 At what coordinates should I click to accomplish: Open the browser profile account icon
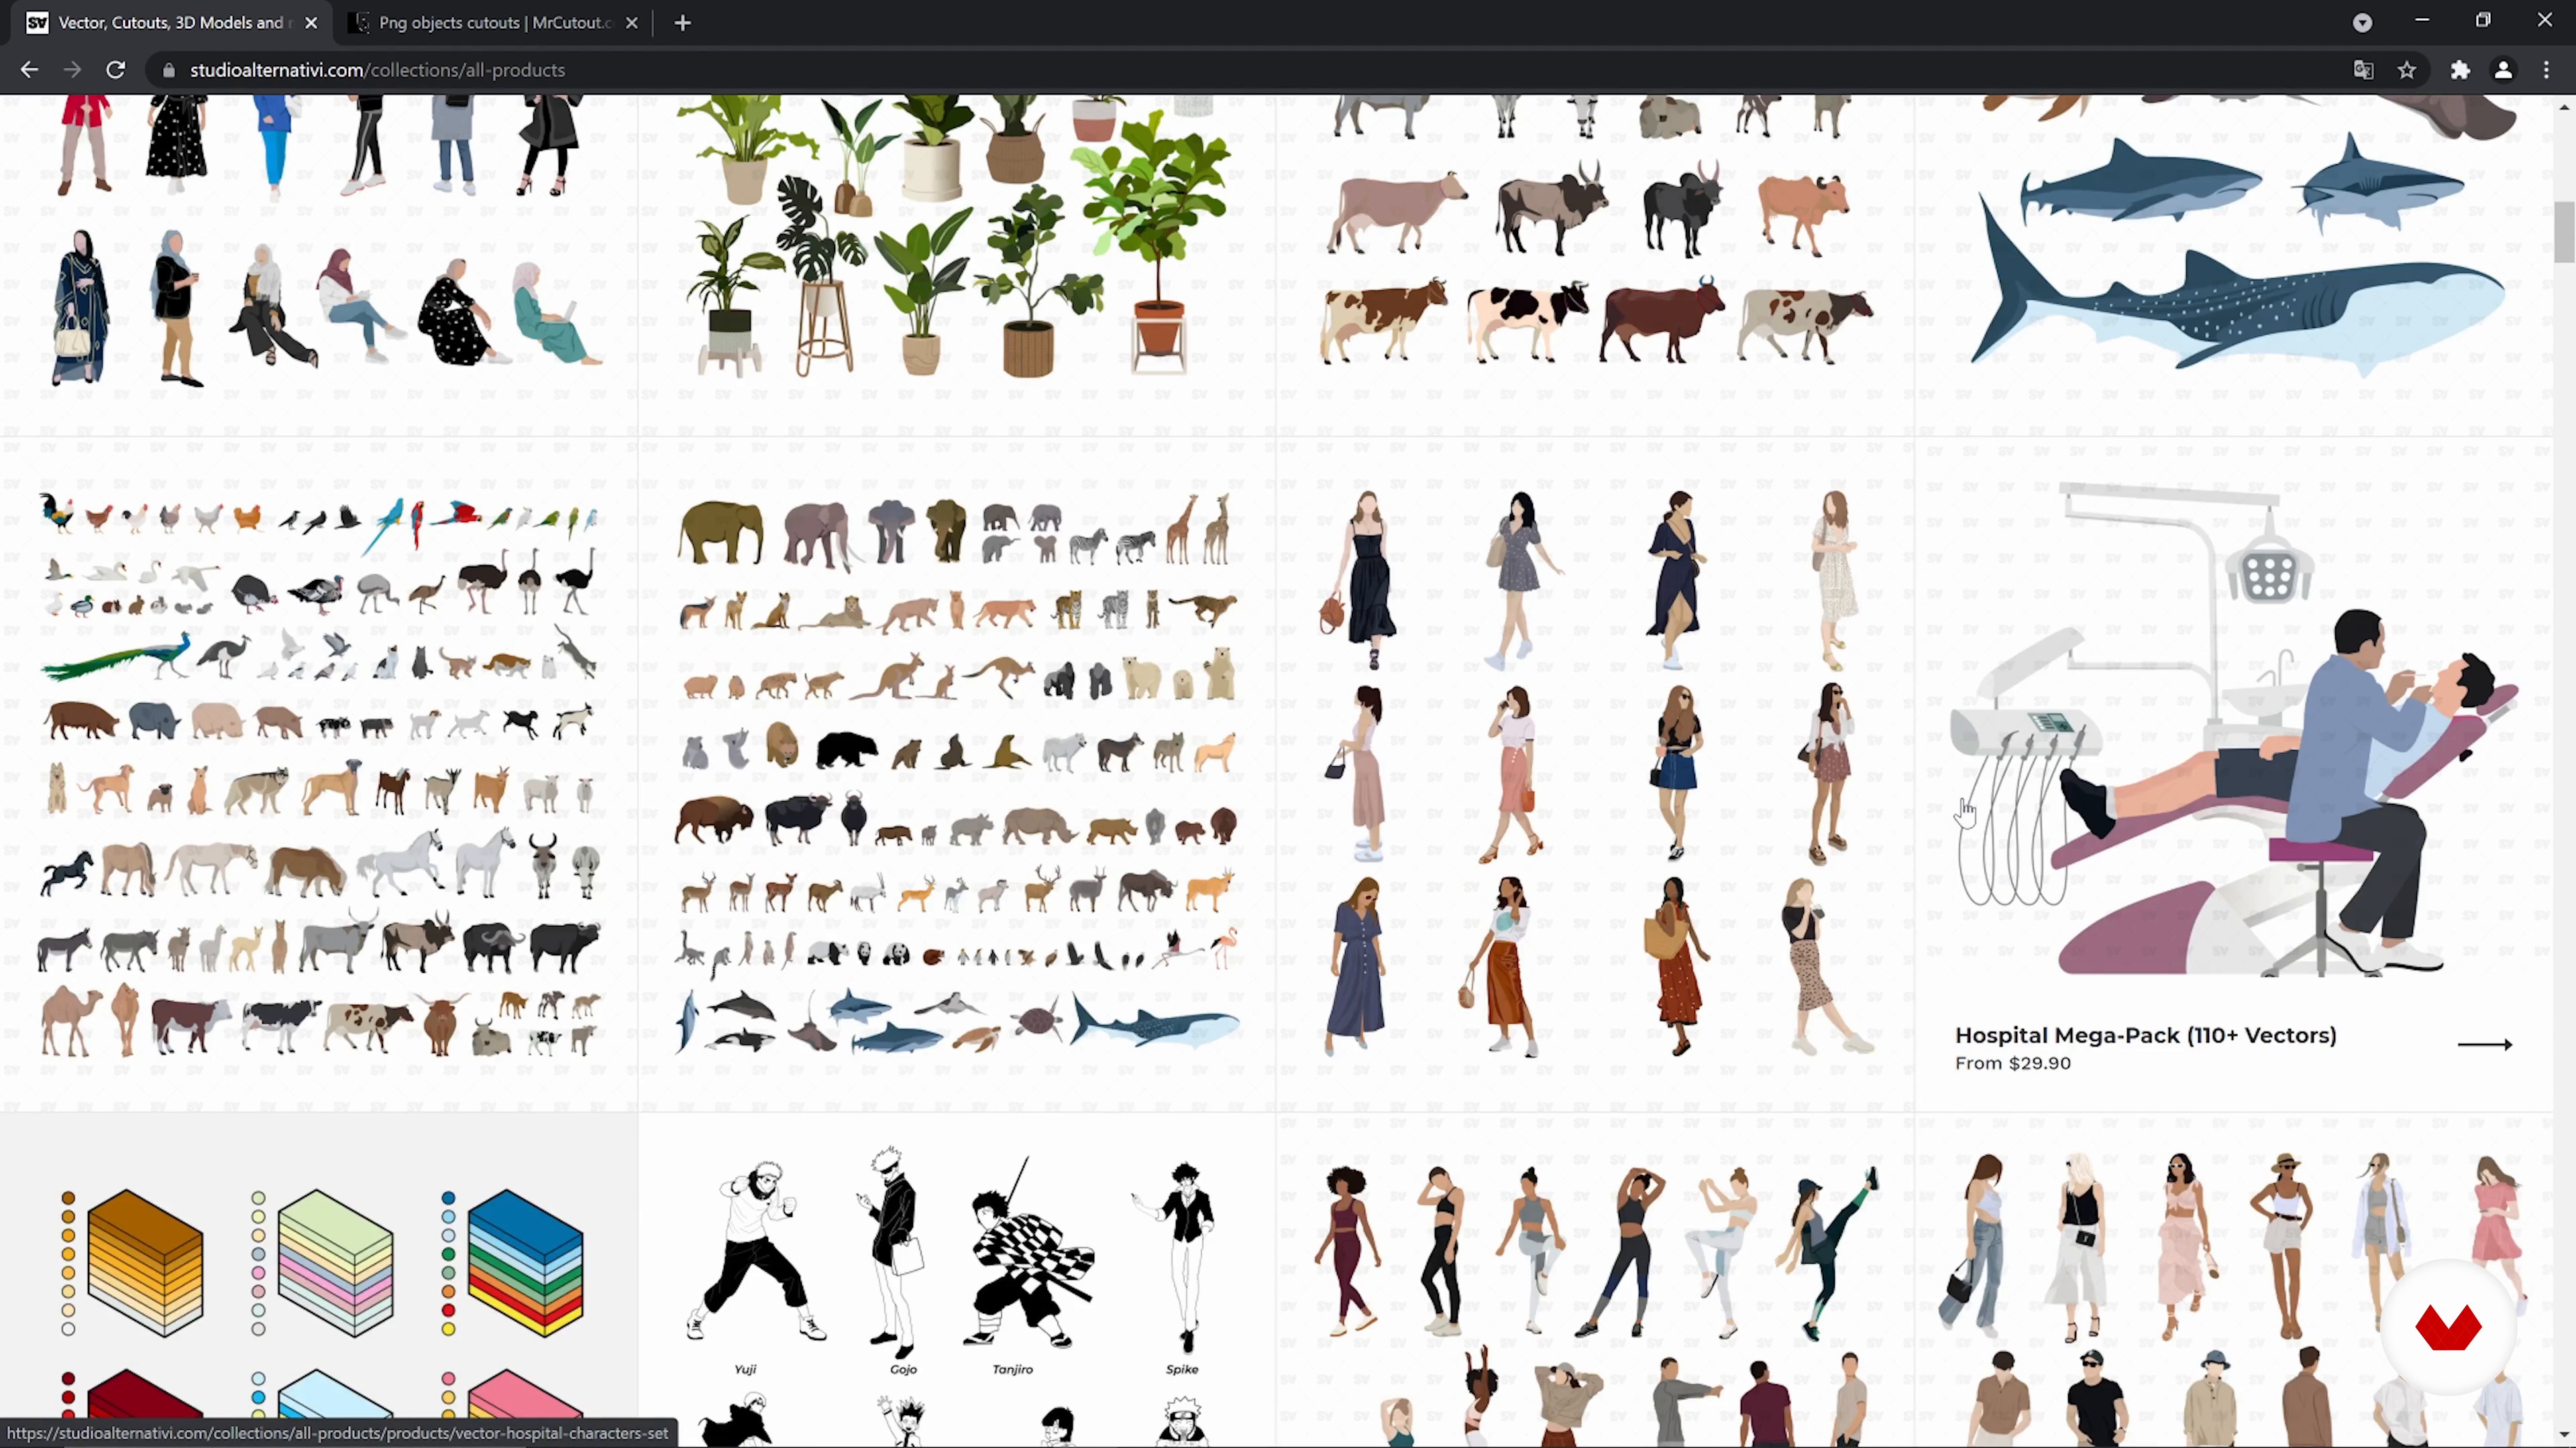point(2503,70)
